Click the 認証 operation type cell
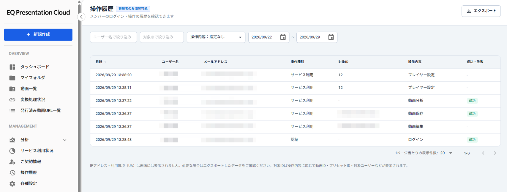 (x=294, y=140)
